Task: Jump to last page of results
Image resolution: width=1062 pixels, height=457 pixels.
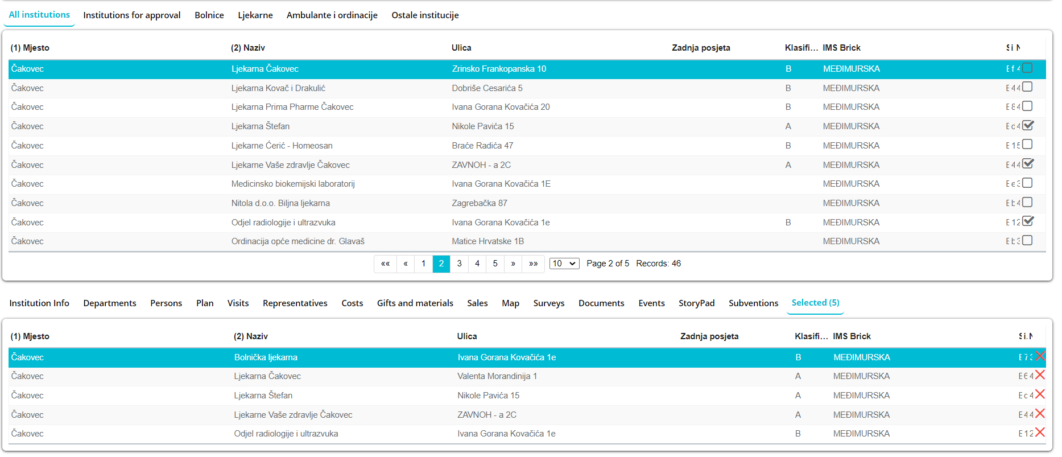Action: point(533,264)
